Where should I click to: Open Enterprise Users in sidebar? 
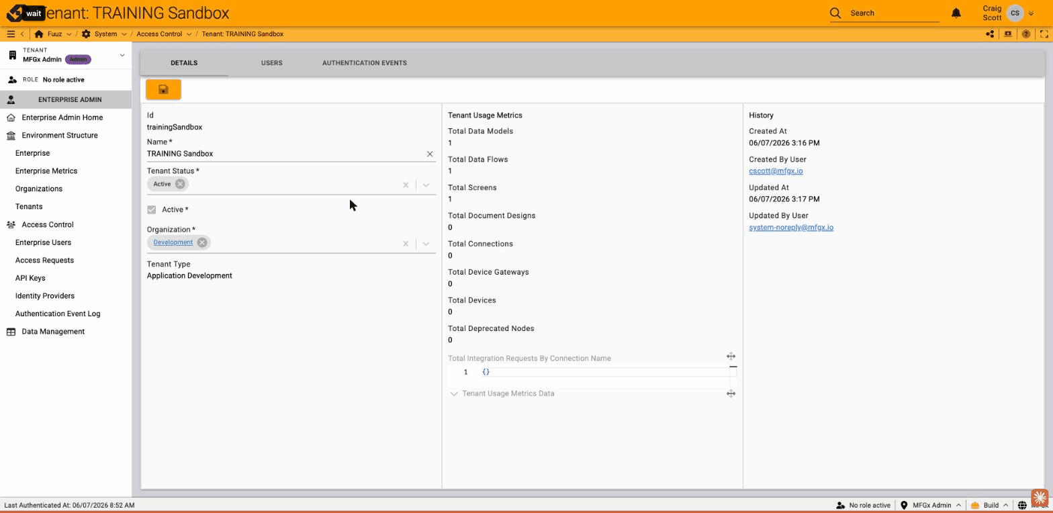coord(43,242)
